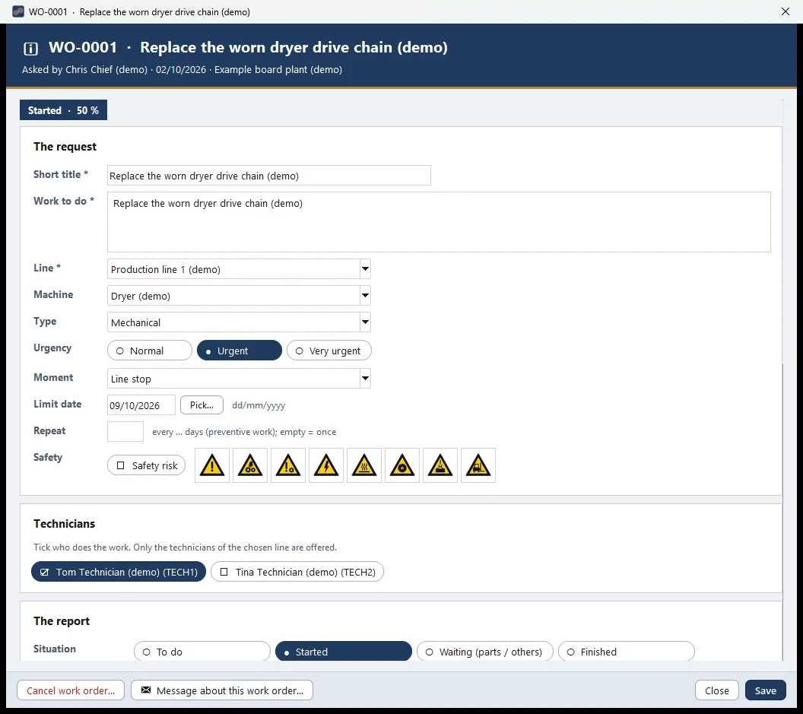Select the rotating saw blade hazard icon
Image resolution: width=803 pixels, height=714 pixels.
(x=402, y=465)
